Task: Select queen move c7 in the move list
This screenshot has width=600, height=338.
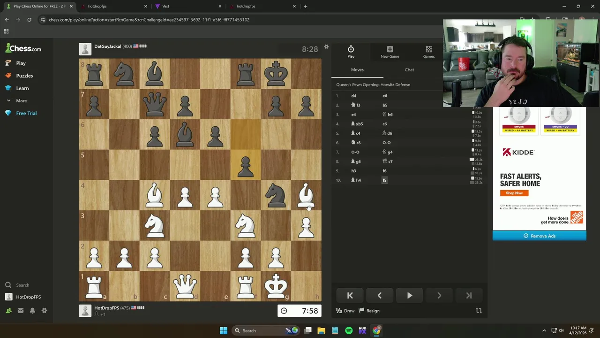Action: coord(388,161)
